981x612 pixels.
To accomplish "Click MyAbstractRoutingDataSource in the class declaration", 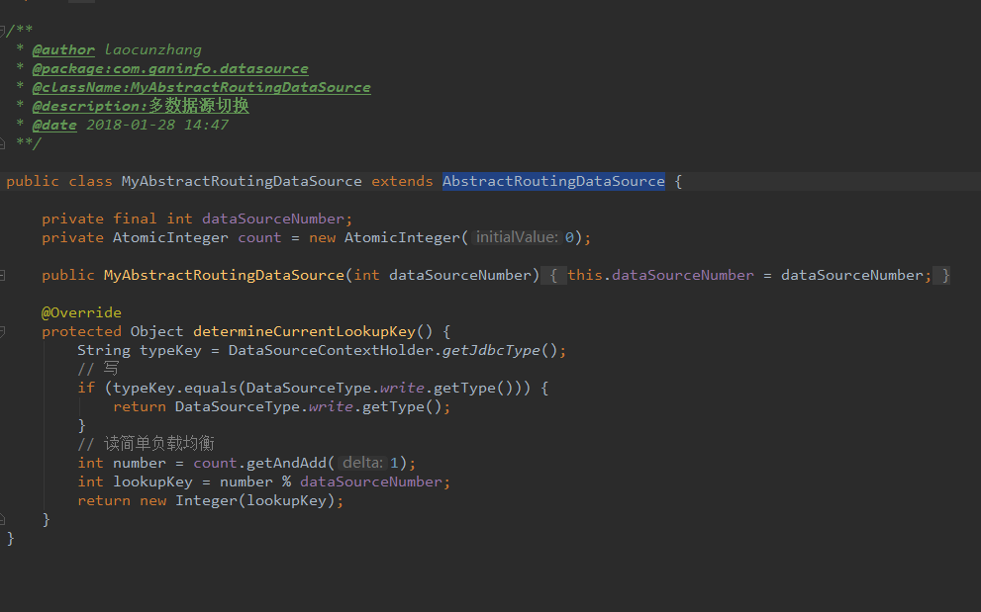I will click(242, 181).
